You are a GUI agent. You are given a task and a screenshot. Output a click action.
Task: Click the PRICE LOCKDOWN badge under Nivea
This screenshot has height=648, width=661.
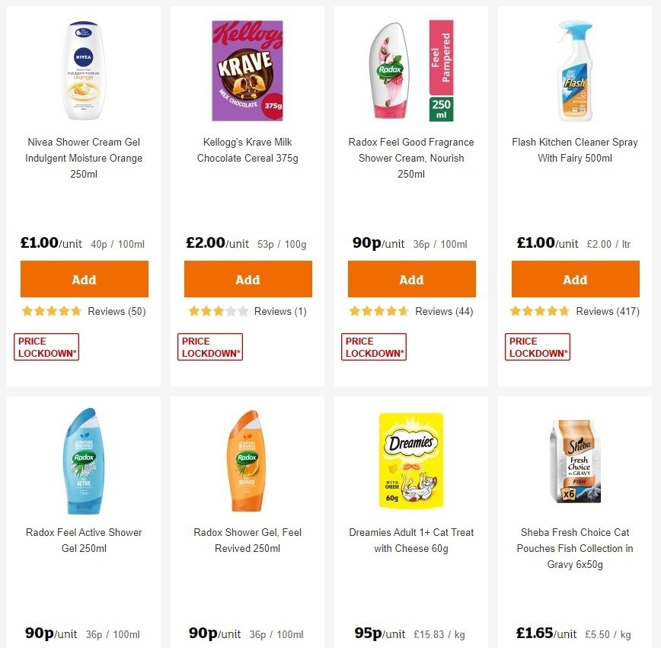pyautogui.click(x=46, y=346)
